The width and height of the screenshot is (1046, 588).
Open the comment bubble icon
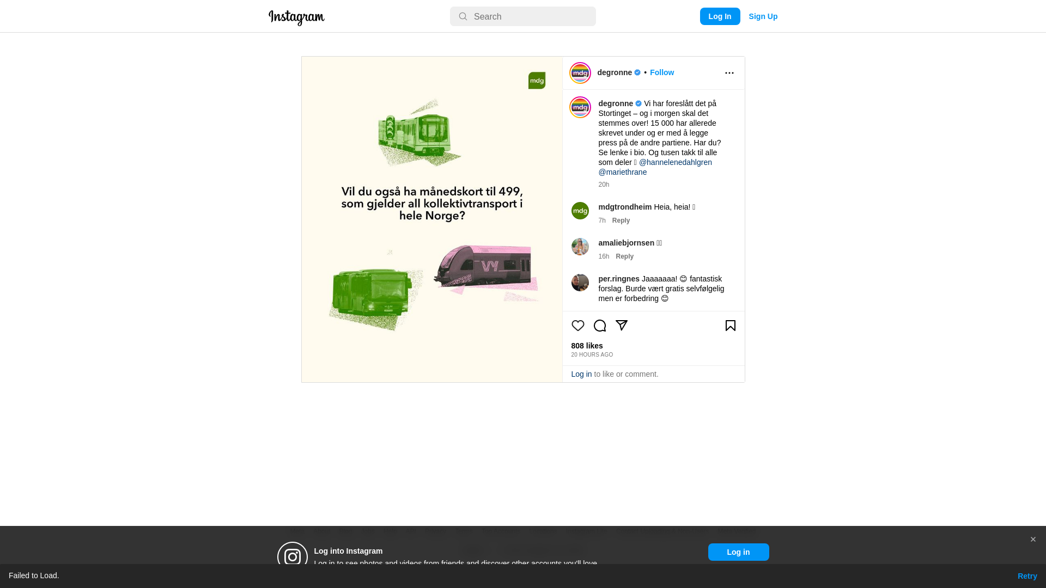(x=600, y=326)
